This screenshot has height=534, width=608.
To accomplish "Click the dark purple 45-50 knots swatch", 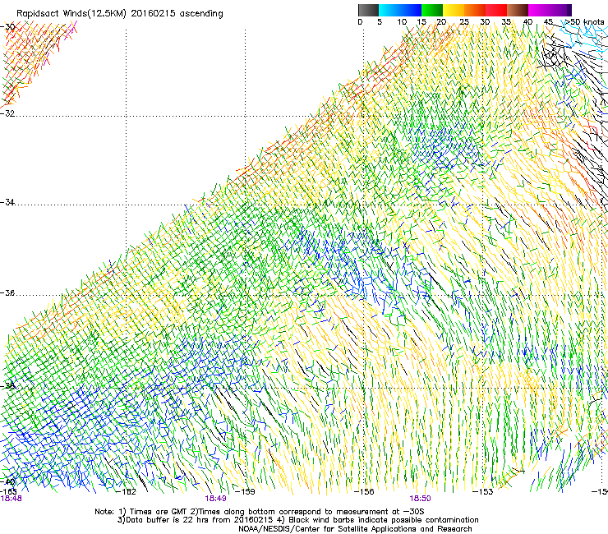I will (560, 10).
